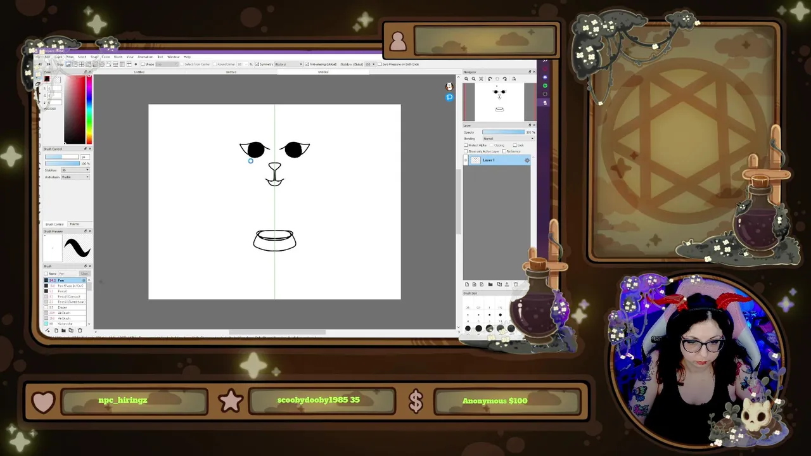Viewport: 811px width, 456px height.
Task: Select Eraser brush in list
Action: coord(65,308)
